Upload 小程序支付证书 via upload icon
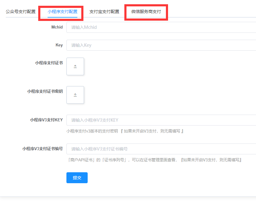 75,66
